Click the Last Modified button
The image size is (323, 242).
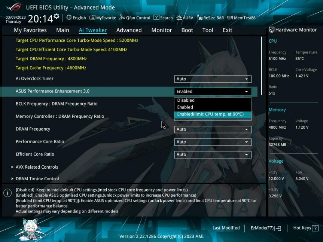(226, 228)
